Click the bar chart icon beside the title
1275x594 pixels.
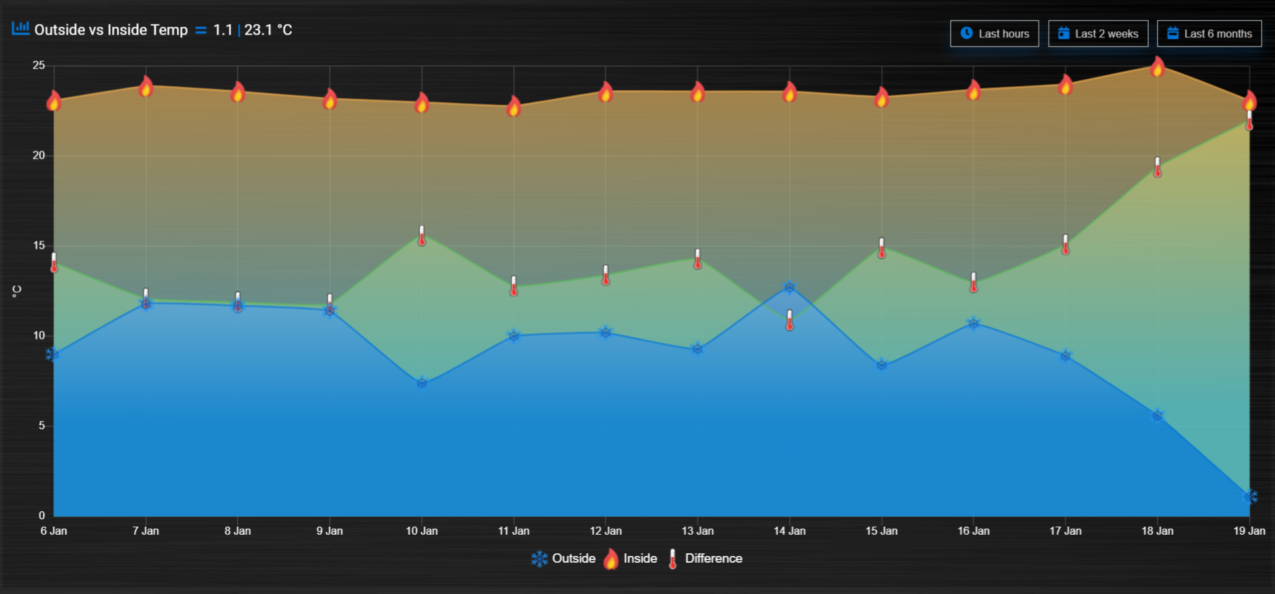tap(21, 28)
